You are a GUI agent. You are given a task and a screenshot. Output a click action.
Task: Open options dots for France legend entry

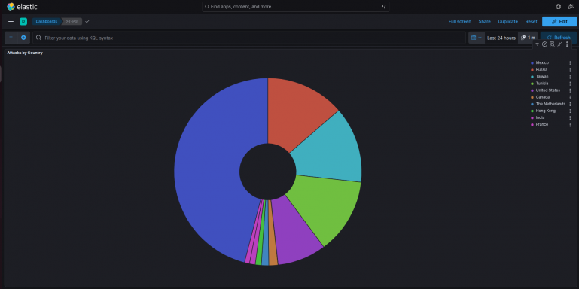pyautogui.click(x=570, y=125)
